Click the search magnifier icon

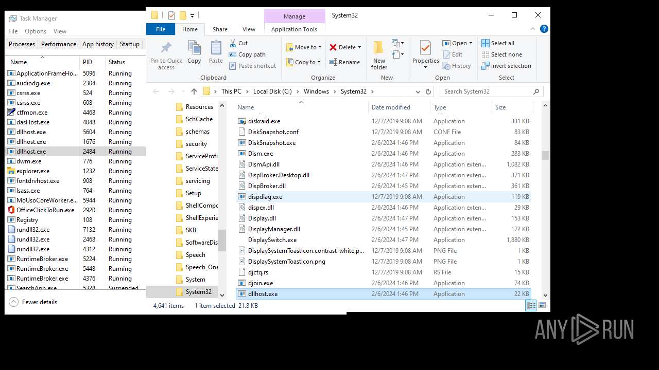tap(536, 91)
